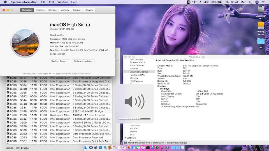Click Mac user name in menu bar

(243, 2)
